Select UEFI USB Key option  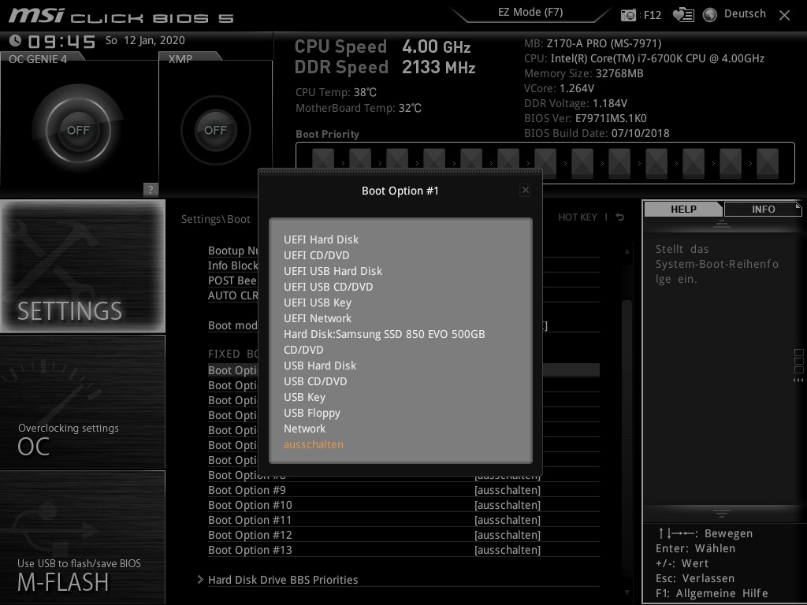pyautogui.click(x=318, y=303)
